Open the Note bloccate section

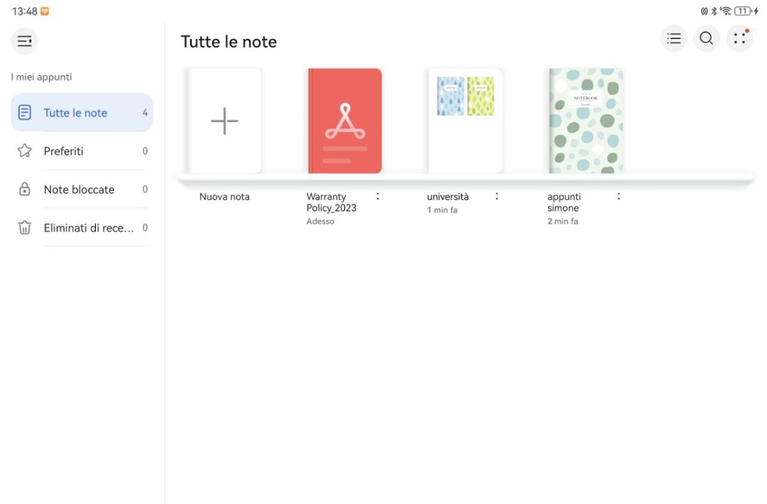82,189
